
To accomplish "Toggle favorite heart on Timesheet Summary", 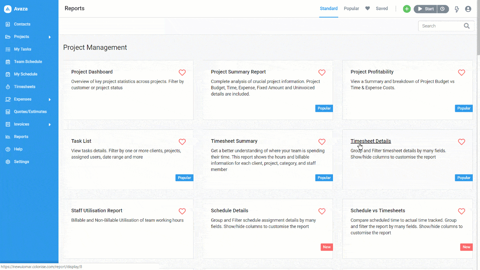I will [x=322, y=142].
